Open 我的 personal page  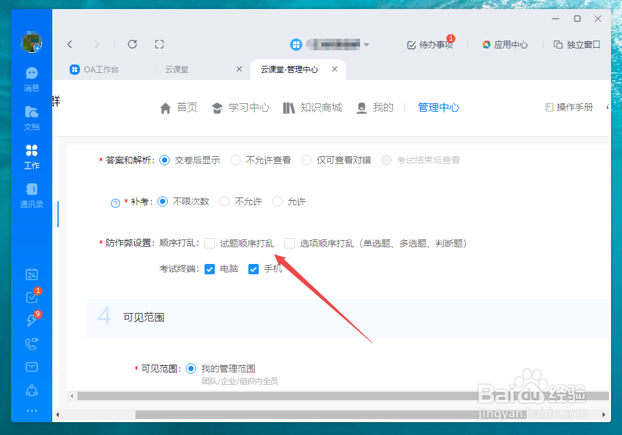click(375, 108)
